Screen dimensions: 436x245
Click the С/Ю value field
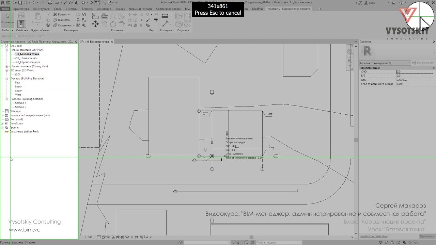[415, 72]
